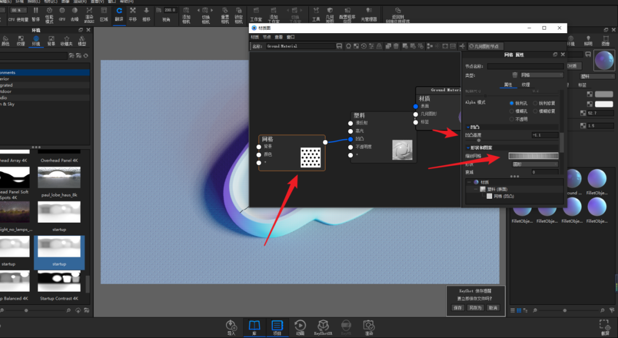The height and width of the screenshot is (338, 618).
Task: Click refresh icon beside library search field
Action: 86,56
